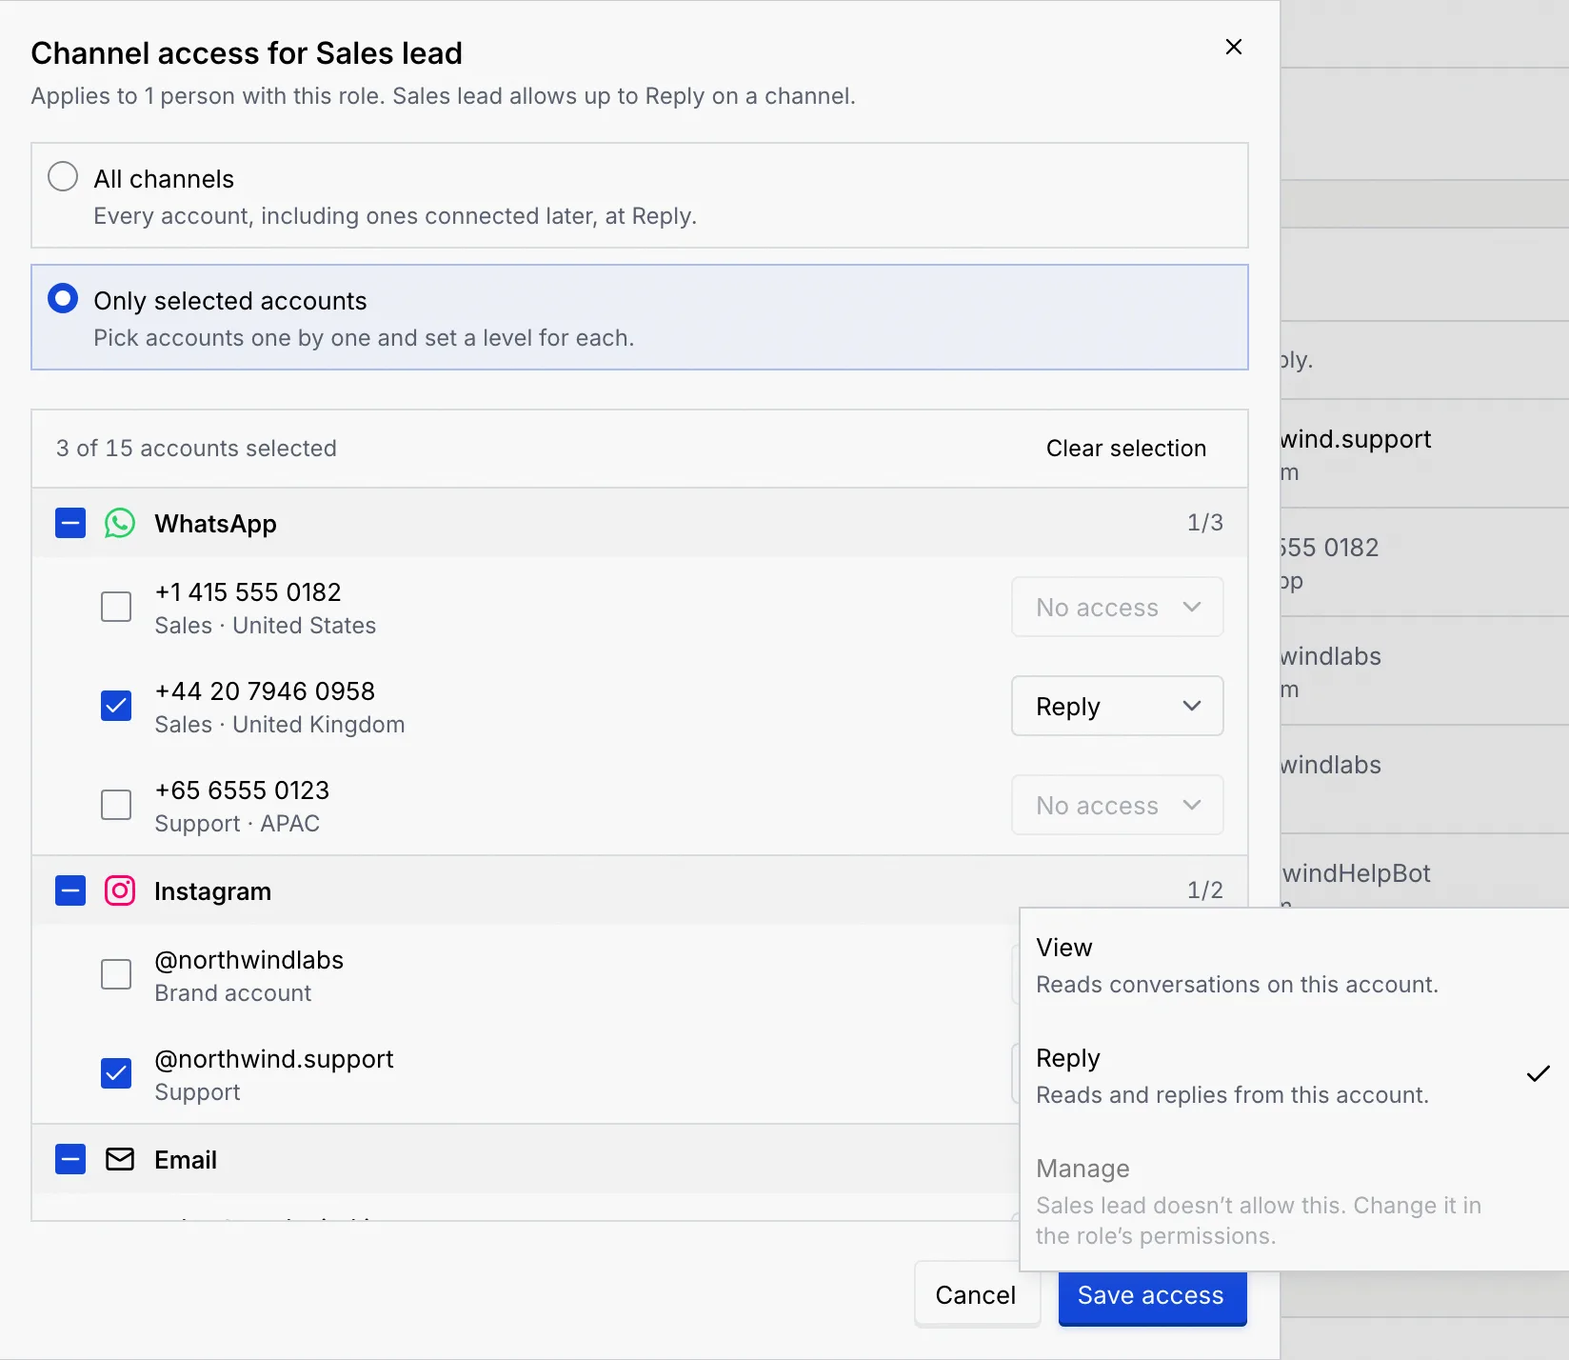Click the checkmark beside Reply menu option
The width and height of the screenshot is (1569, 1360).
[x=1539, y=1074]
